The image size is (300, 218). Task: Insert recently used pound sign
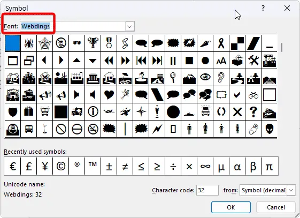[29, 166]
